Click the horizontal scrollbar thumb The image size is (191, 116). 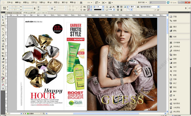pos(106,114)
